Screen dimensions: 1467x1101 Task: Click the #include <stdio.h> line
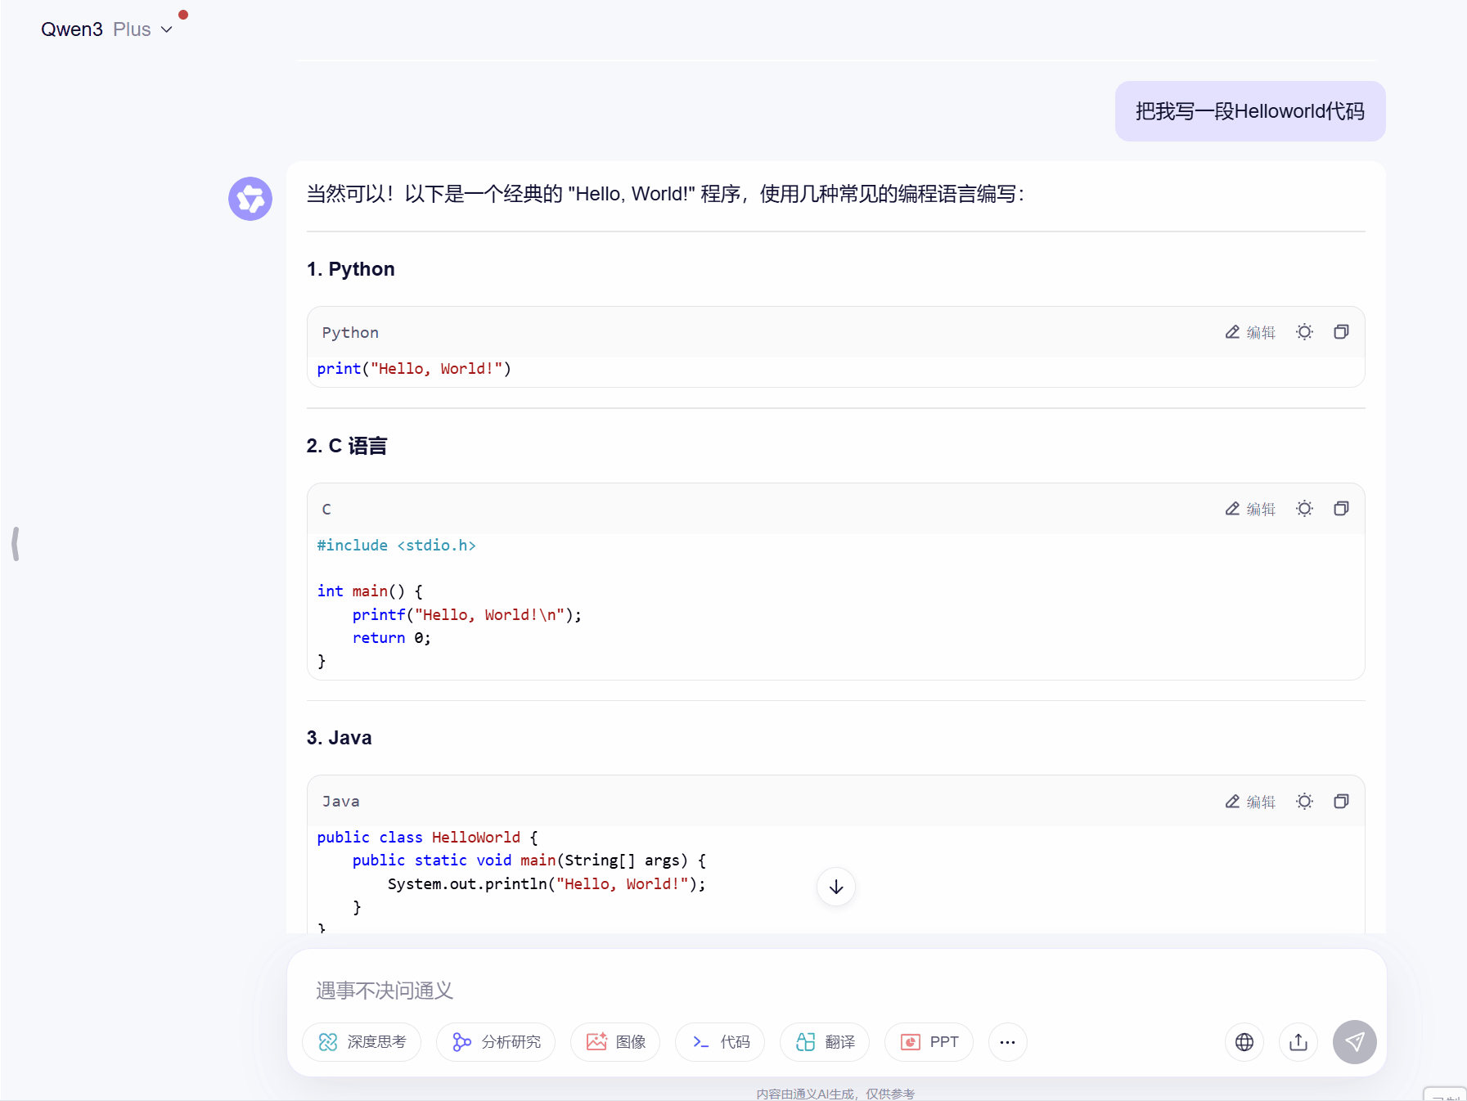click(x=397, y=546)
